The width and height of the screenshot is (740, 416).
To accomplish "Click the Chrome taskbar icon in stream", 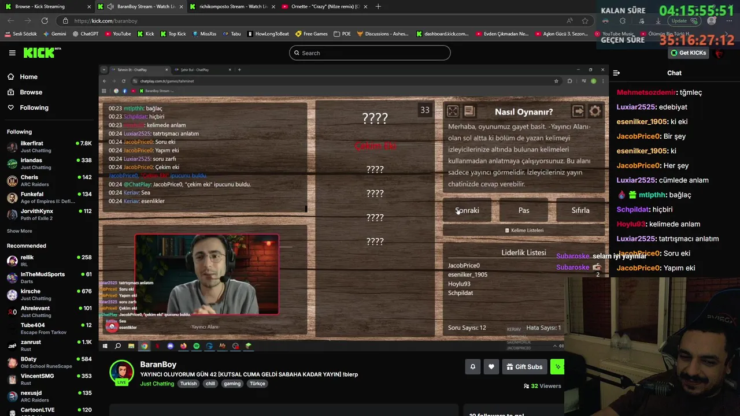I will coord(144,346).
